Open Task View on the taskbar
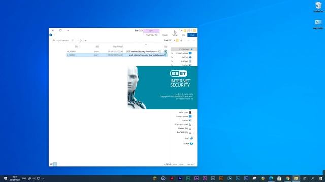325x182 pixels. [x=305, y=178]
